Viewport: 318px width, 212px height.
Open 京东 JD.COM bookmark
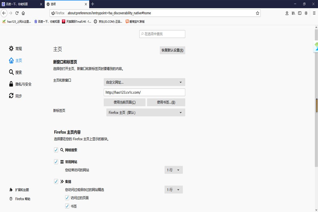click(x=108, y=22)
